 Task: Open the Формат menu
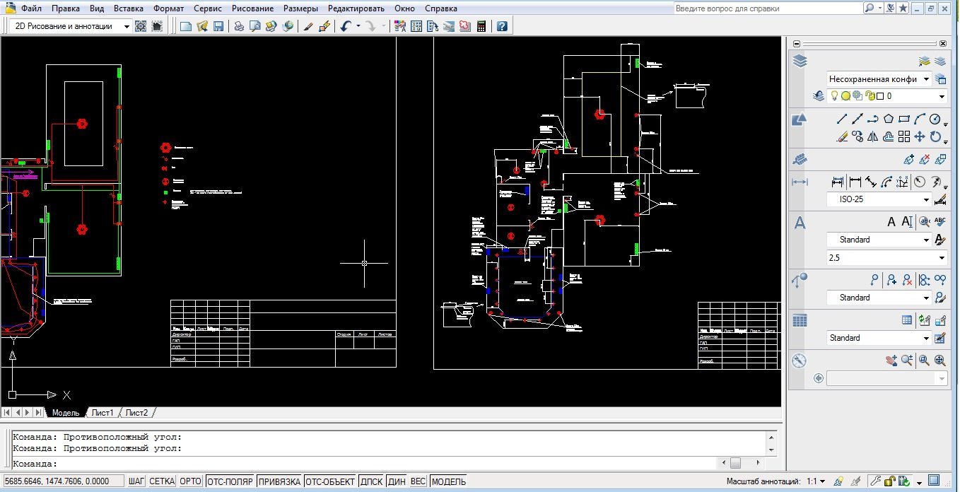[168, 8]
